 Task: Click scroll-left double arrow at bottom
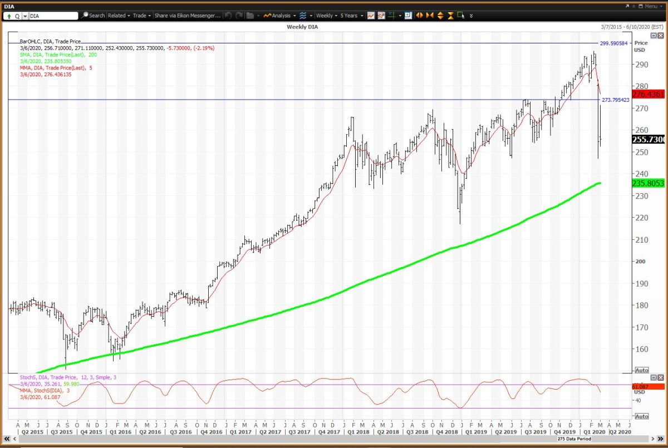click(x=7, y=439)
